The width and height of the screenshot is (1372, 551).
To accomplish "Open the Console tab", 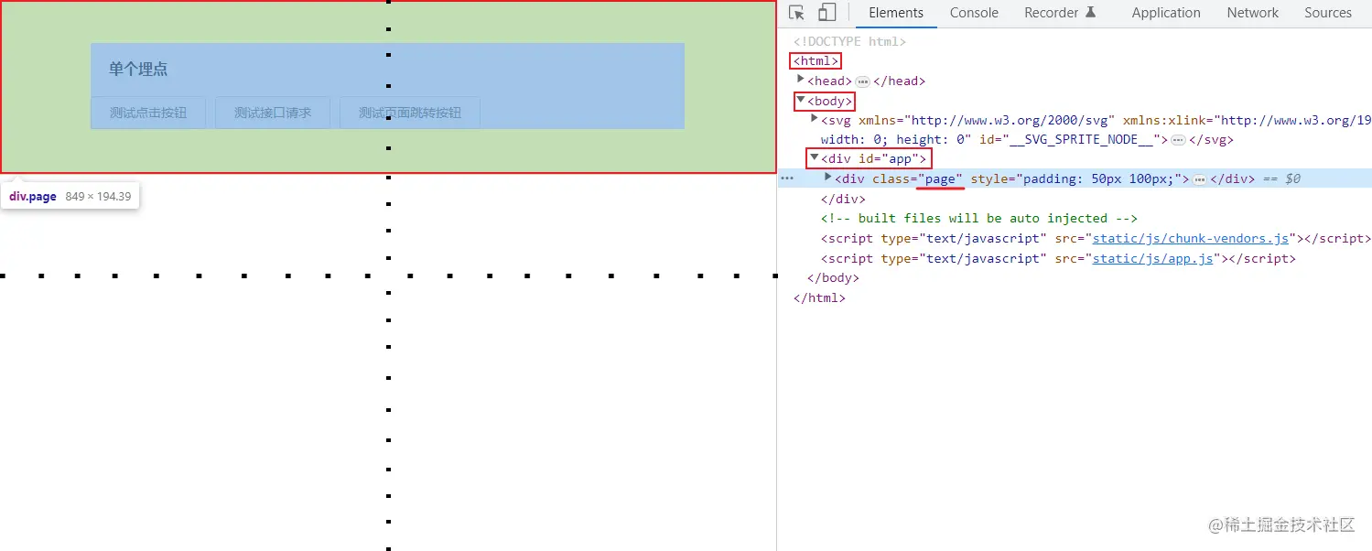I will [974, 13].
